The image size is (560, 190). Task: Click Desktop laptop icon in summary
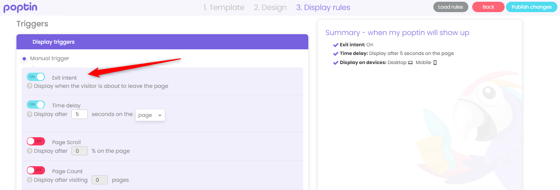coord(410,63)
